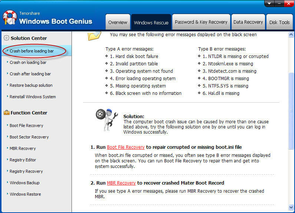The image size is (295, 213).
Task: Follow the red Boot File Recovery link
Action: (126, 147)
